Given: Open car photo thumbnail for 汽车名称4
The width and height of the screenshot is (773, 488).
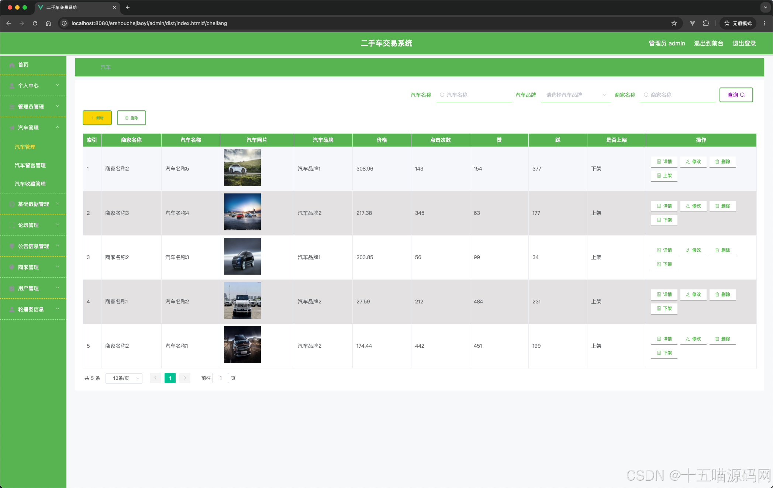Looking at the screenshot, I should point(242,212).
